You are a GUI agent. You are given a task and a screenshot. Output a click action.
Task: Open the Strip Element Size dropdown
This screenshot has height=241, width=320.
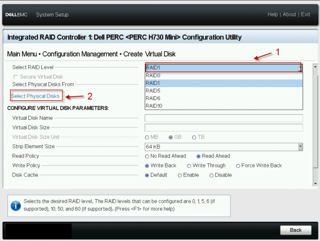(224, 147)
